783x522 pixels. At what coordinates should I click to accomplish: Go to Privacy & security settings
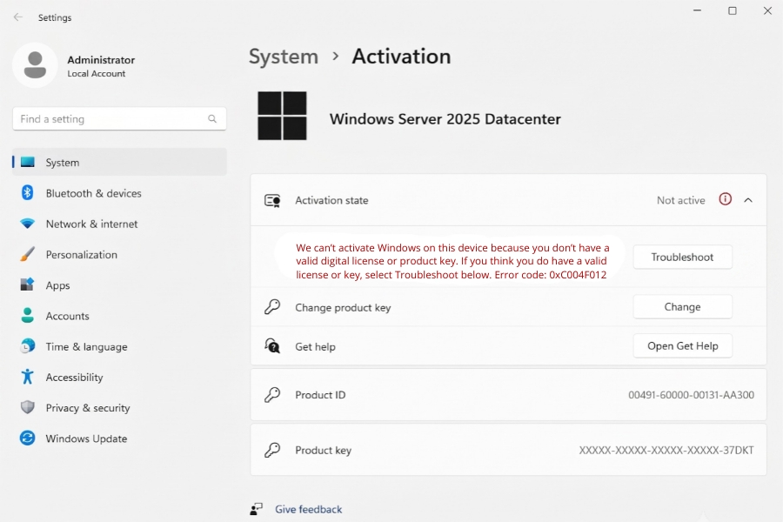(119, 407)
